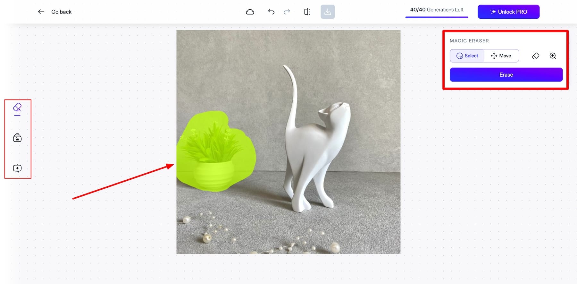Activate the Select mode toggle

467,56
